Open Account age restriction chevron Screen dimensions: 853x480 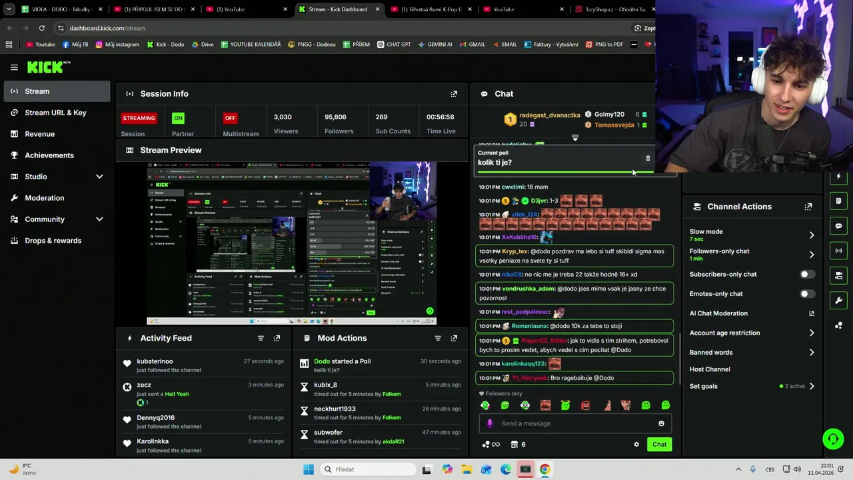click(x=811, y=333)
